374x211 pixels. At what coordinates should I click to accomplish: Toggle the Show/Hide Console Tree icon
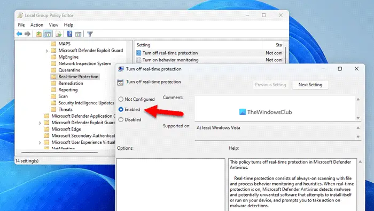point(48,34)
